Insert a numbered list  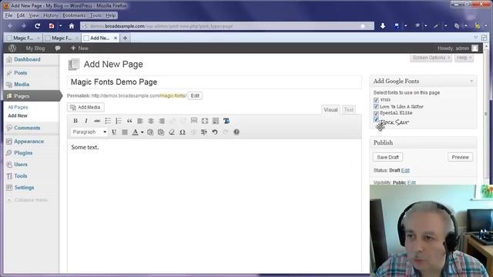[x=119, y=121]
